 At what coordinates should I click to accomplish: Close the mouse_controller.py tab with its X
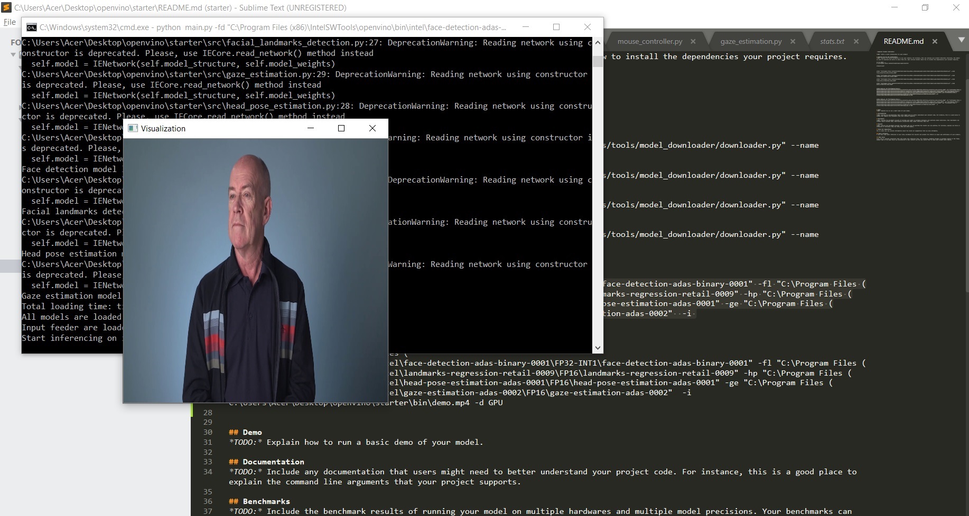(693, 41)
